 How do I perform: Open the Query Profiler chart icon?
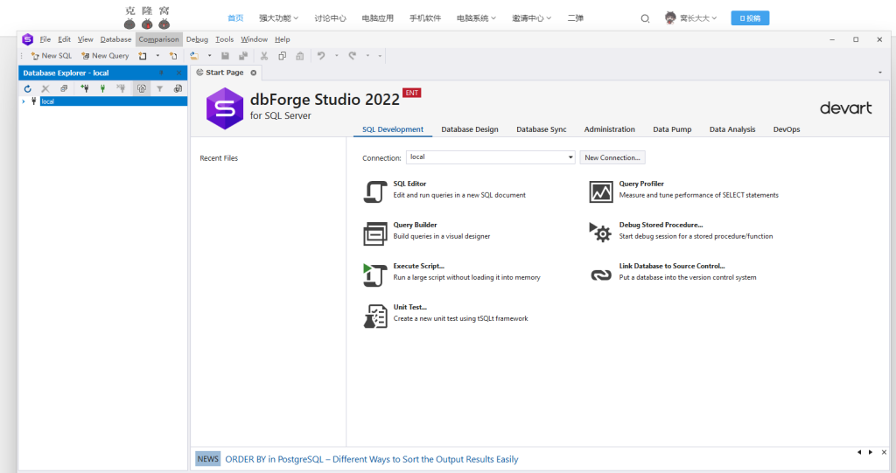point(600,191)
